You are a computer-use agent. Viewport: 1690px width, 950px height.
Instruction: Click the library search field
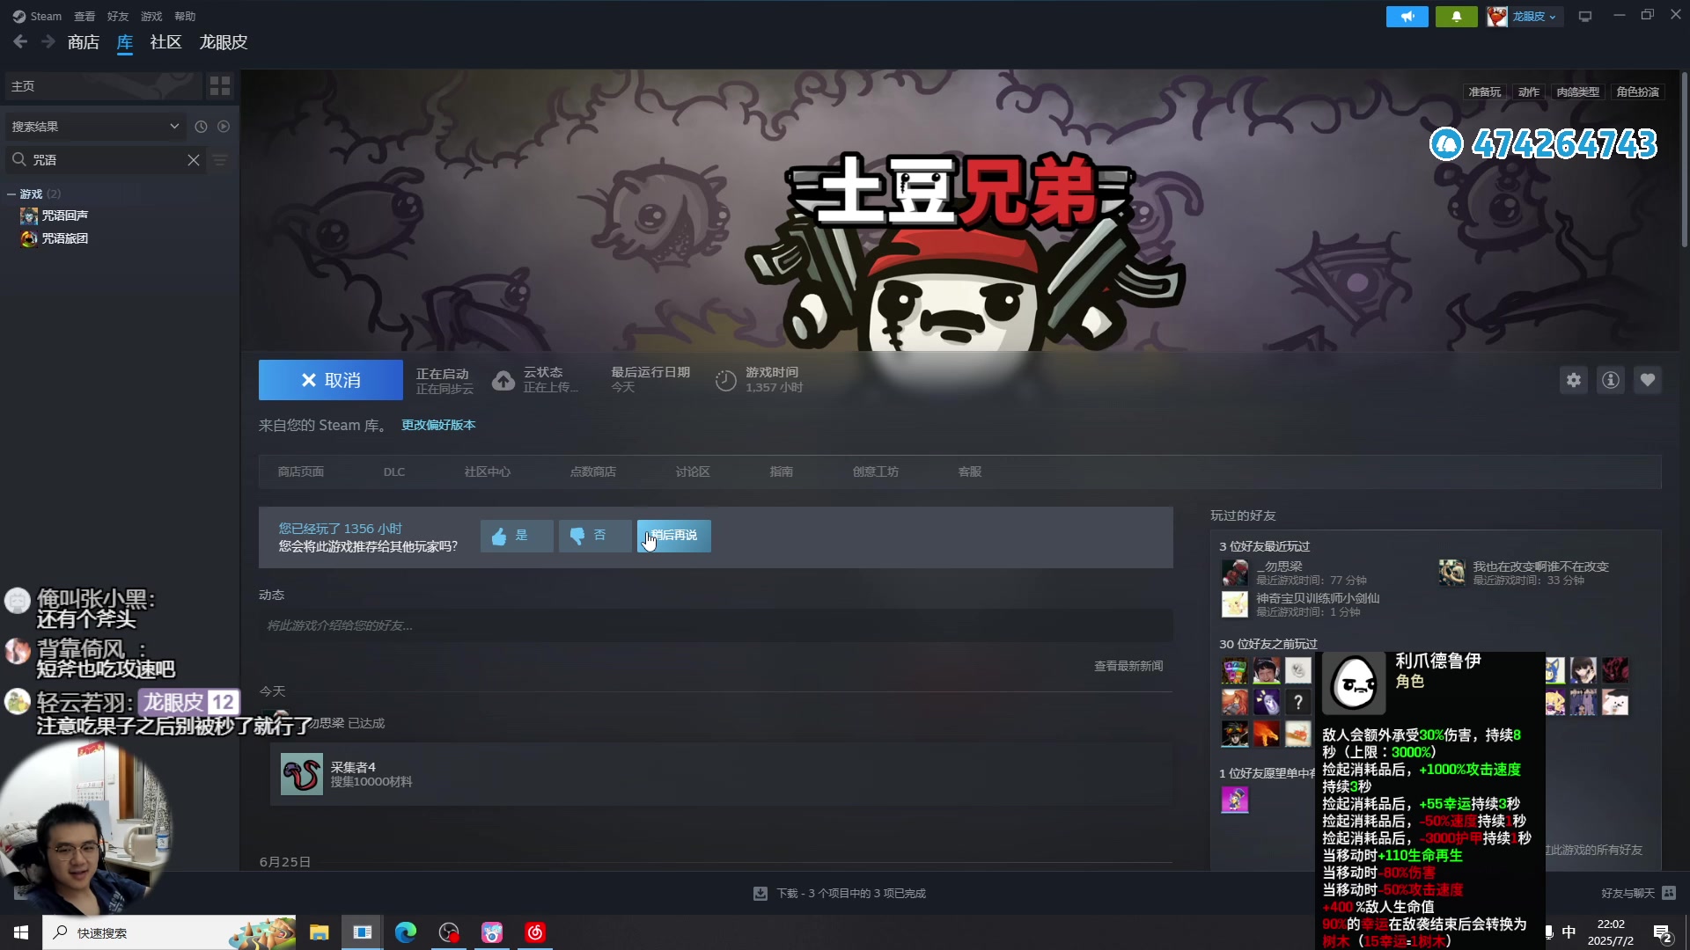[x=106, y=160]
